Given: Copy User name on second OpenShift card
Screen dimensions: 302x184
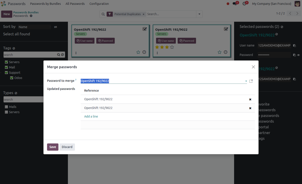Looking at the screenshot, I should click(166, 41).
